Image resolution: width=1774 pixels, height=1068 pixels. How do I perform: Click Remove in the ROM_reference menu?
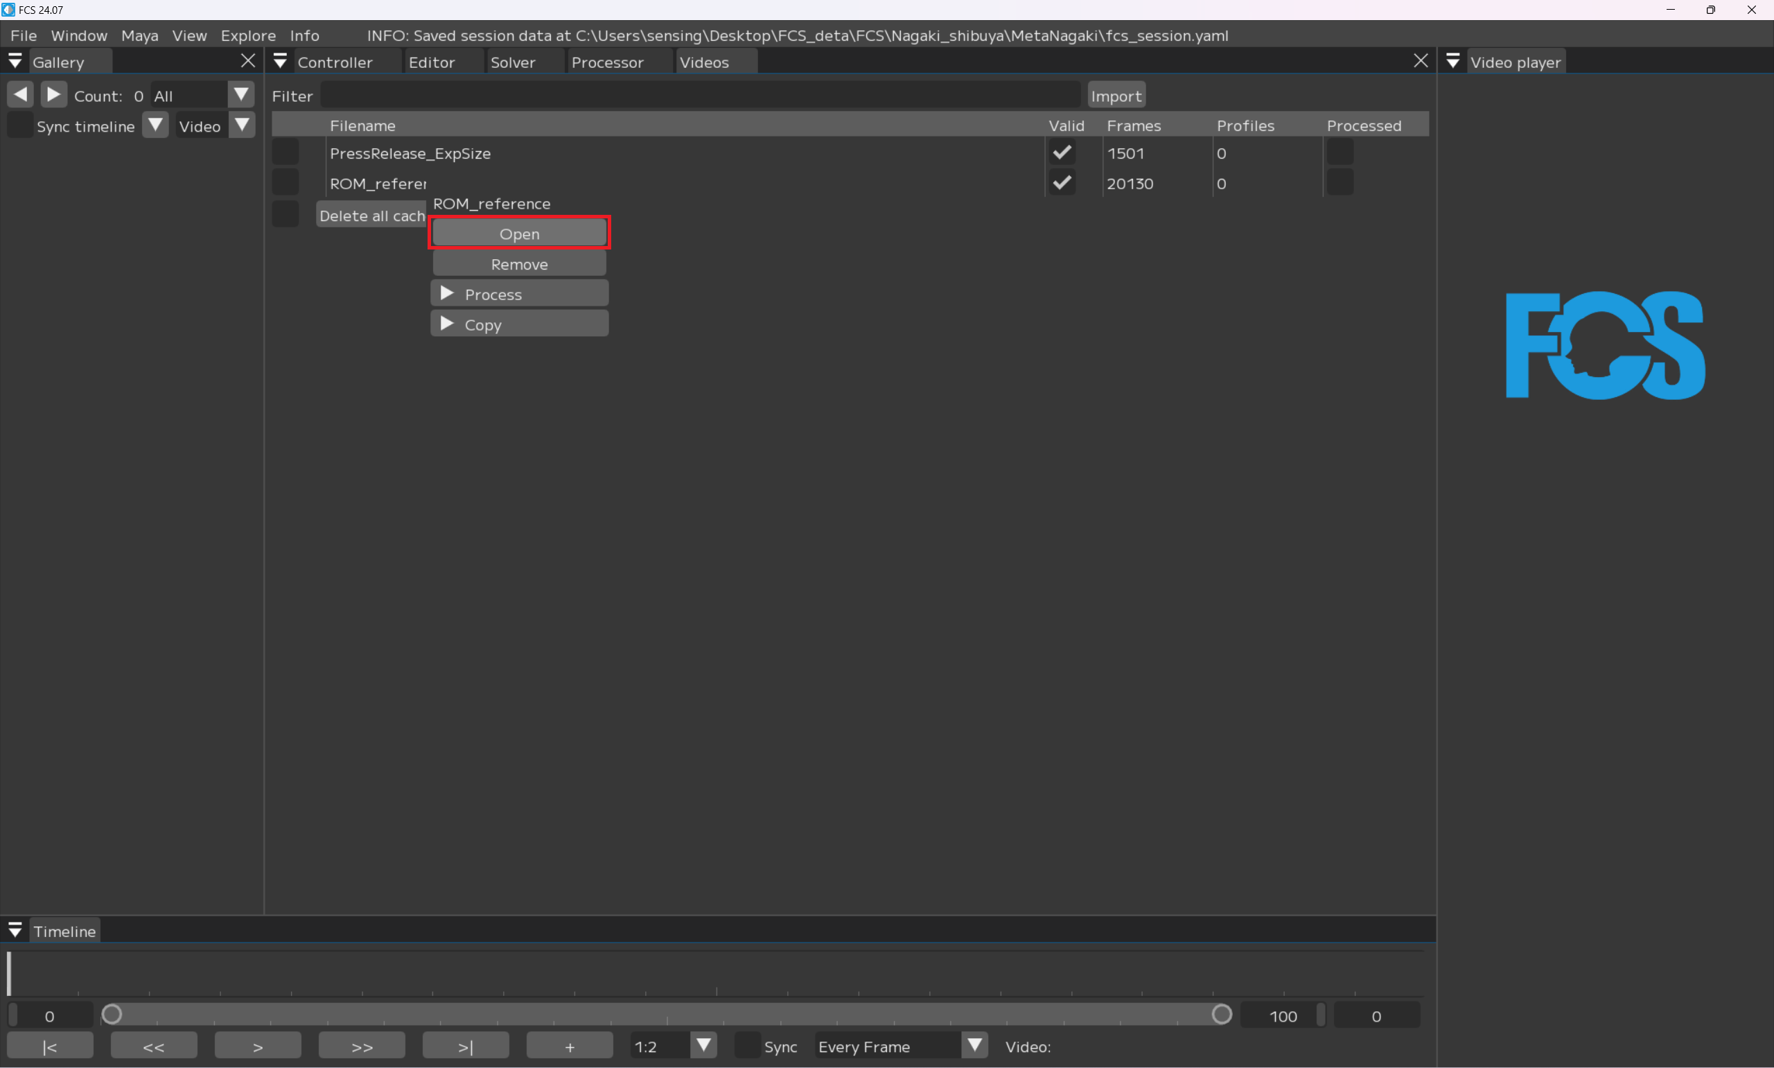tap(520, 263)
